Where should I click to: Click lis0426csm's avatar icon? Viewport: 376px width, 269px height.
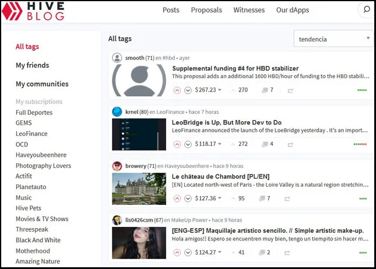(117, 220)
